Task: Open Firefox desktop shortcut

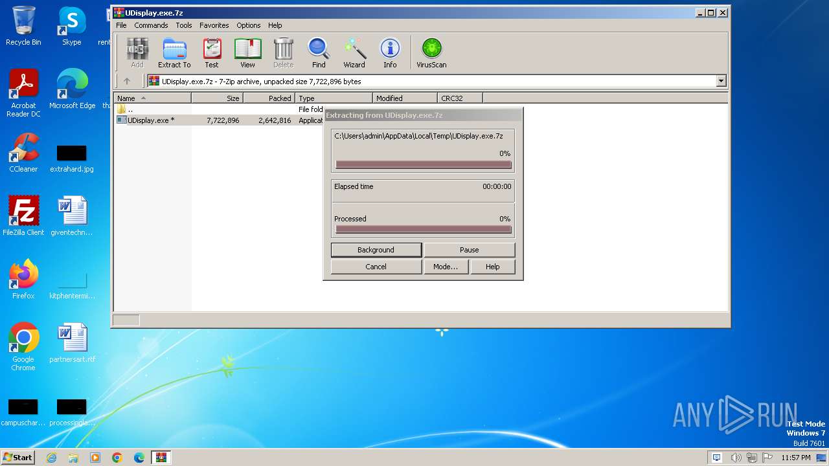Action: (23, 280)
